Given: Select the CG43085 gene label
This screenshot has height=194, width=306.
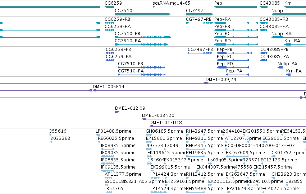Looking at the screenshot, I should [x=270, y=3].
